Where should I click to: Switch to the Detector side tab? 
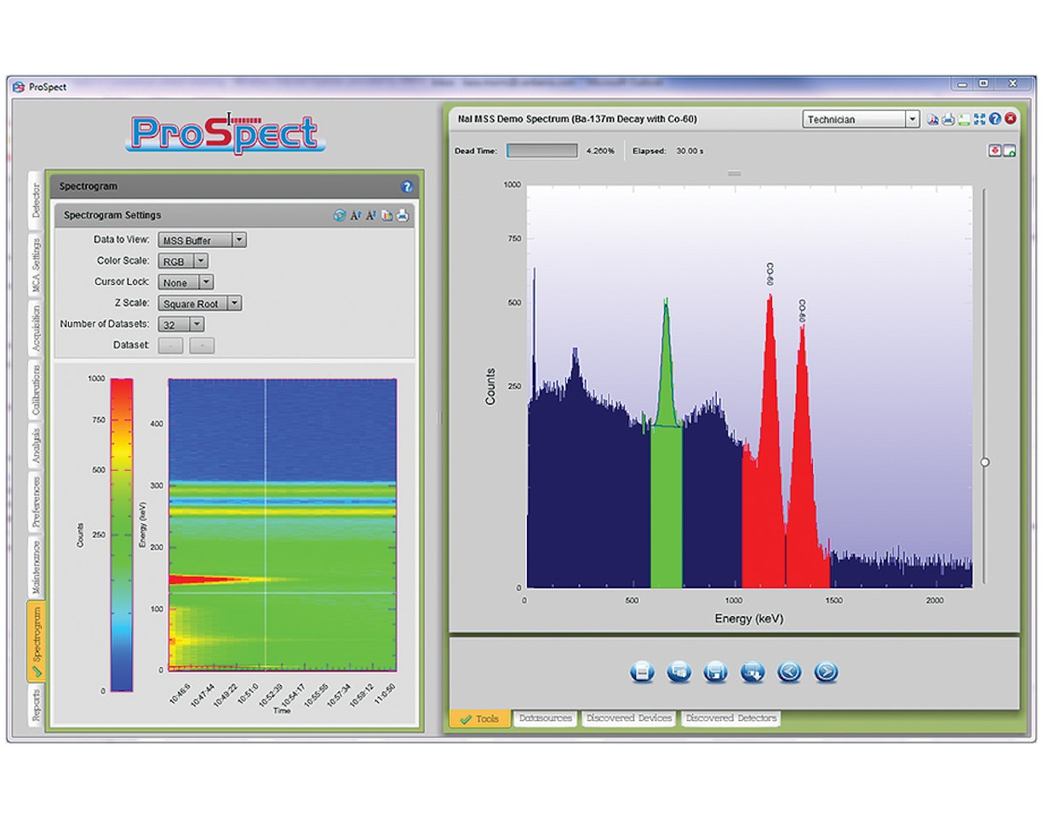35,200
